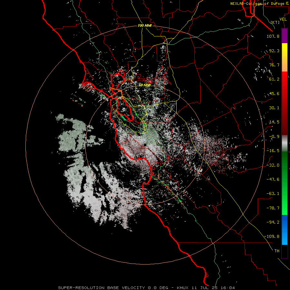This screenshot has width=290, height=290.
Task: Click the [KT] units label
Action: pyautogui.click(x=275, y=22)
